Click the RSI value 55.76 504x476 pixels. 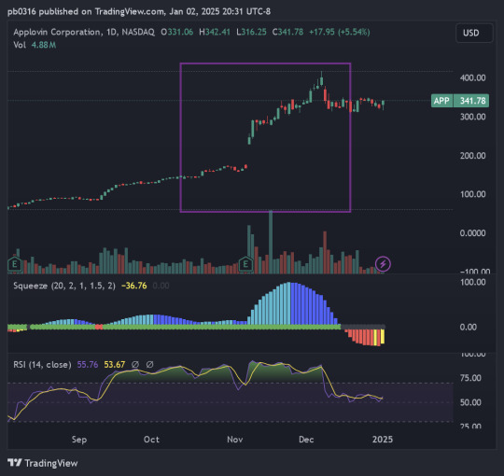(x=88, y=365)
